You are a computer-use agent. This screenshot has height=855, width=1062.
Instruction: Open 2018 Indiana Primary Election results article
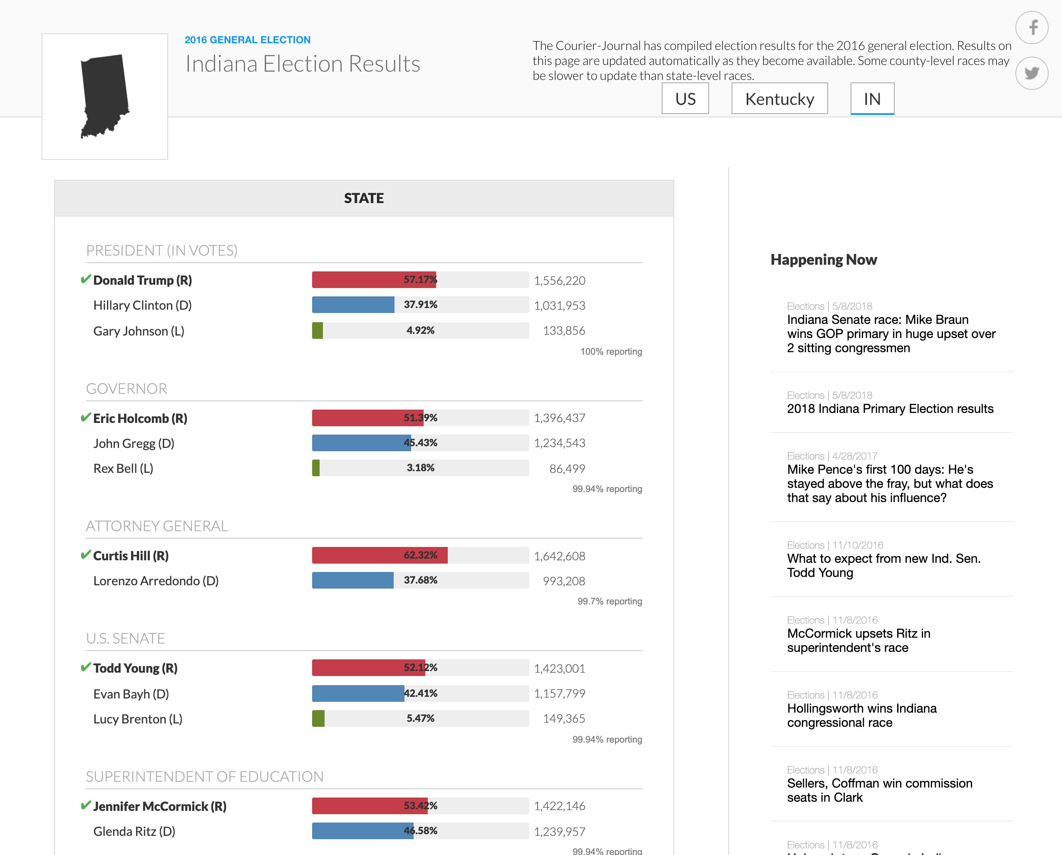coord(890,408)
